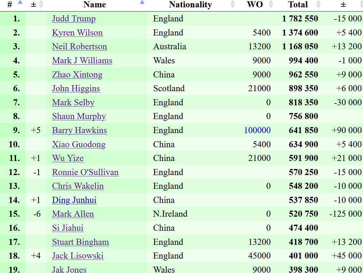
Task: Open Barry Hawkins' player link
Action: click(80, 130)
